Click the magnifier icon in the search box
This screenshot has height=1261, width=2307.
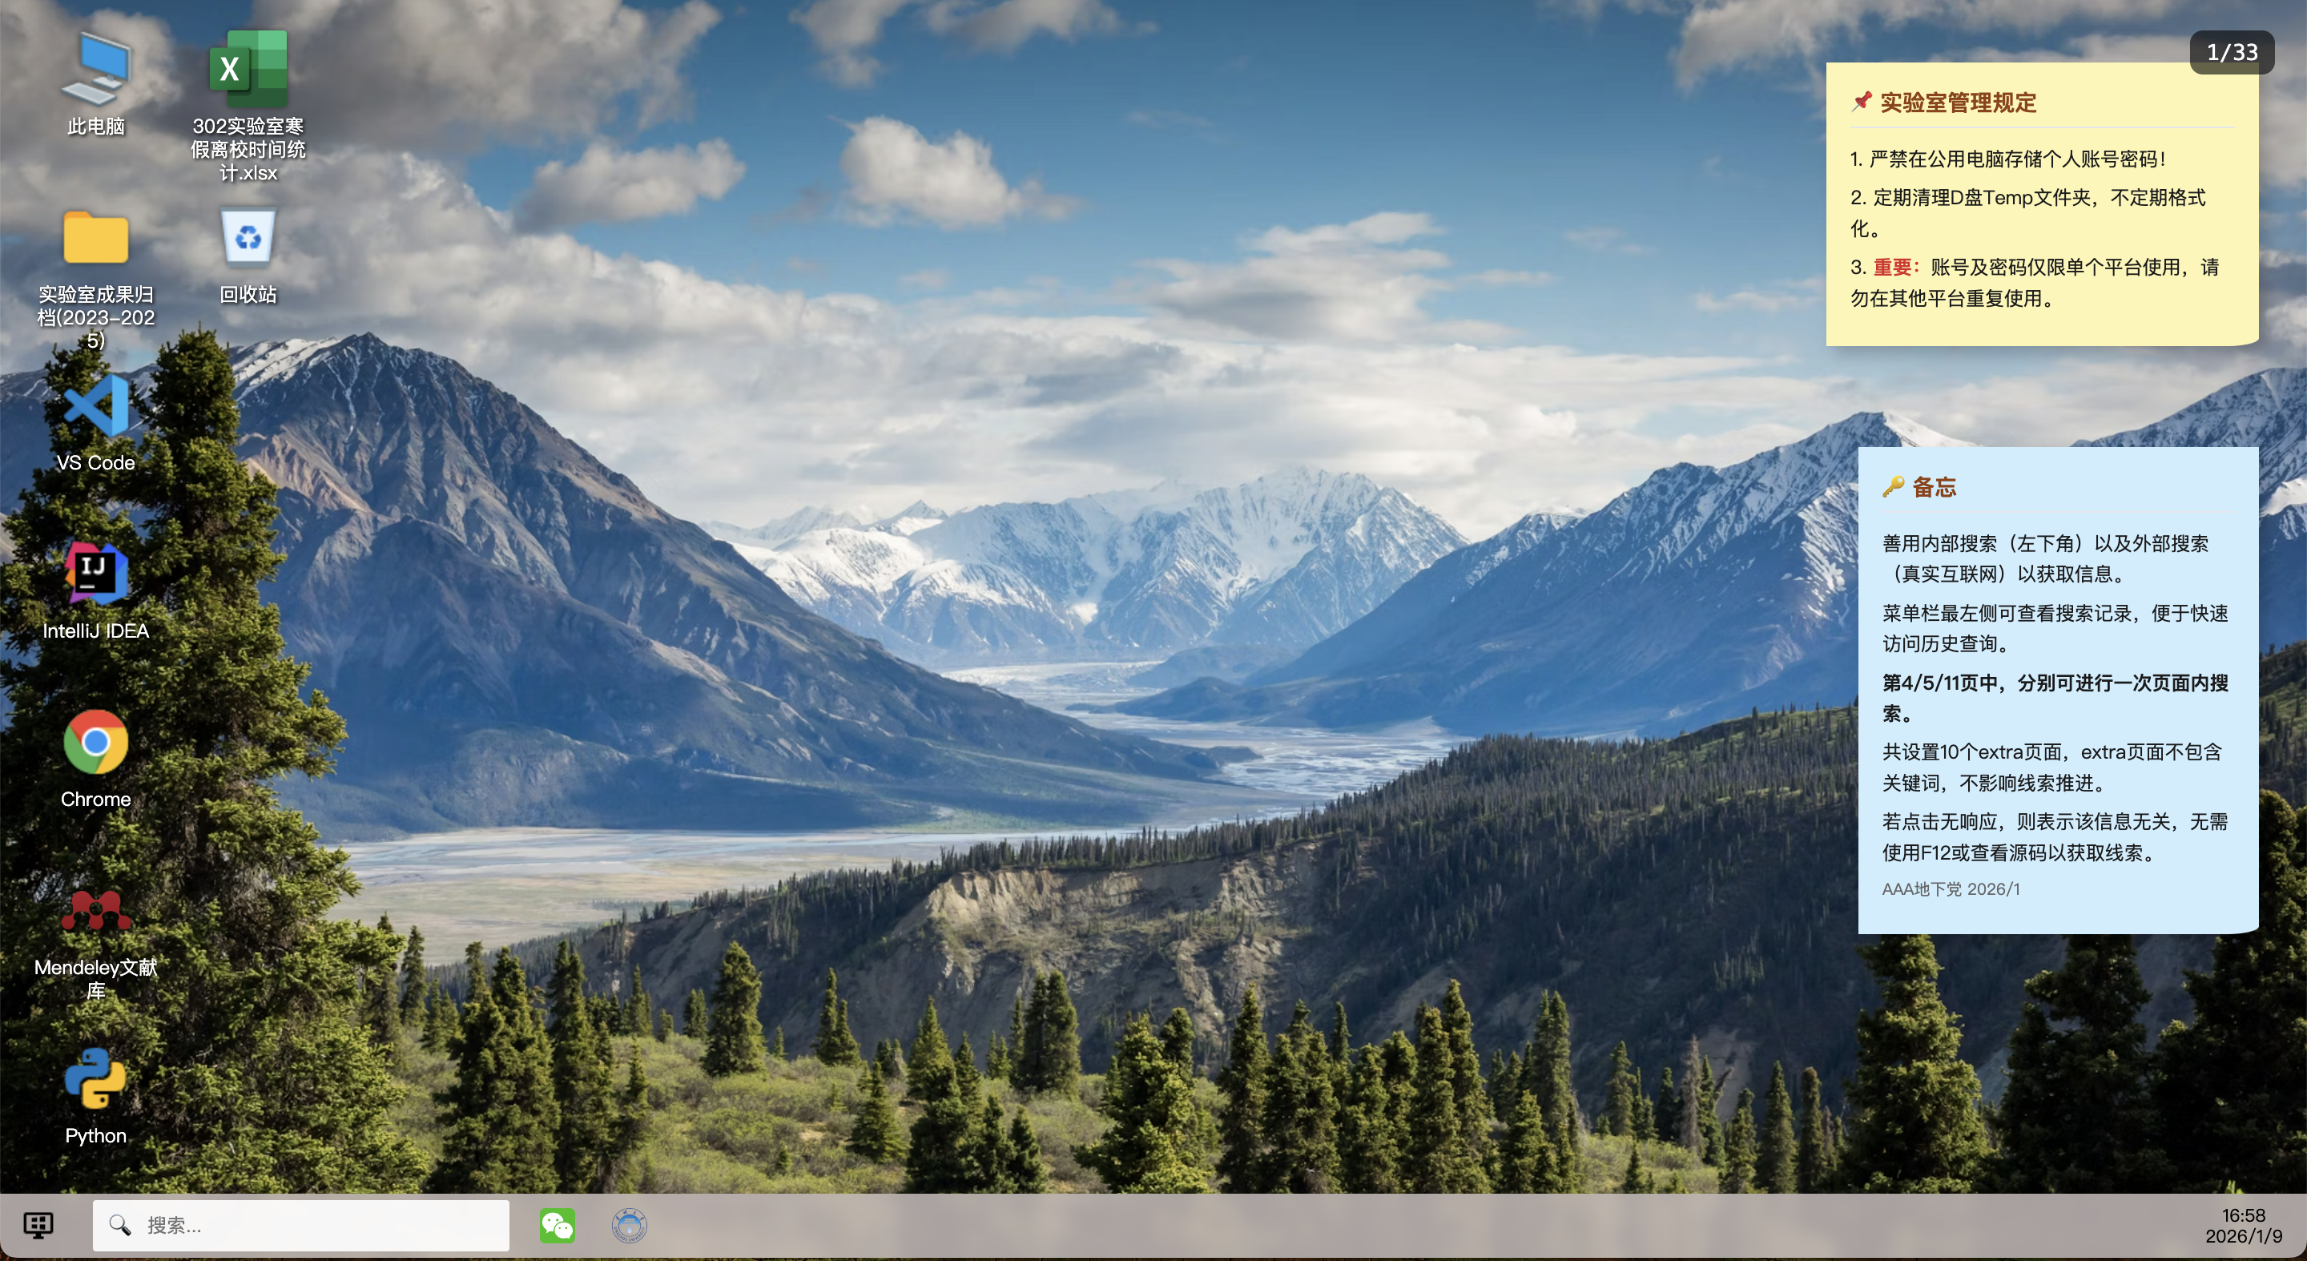pos(120,1225)
